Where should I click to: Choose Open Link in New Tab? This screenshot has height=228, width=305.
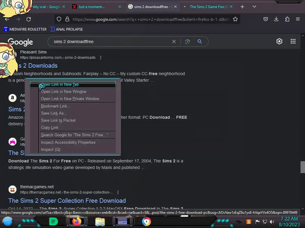coord(73,84)
